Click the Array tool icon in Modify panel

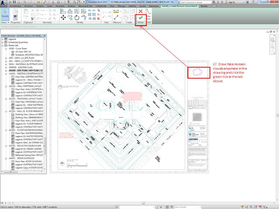[89, 14]
